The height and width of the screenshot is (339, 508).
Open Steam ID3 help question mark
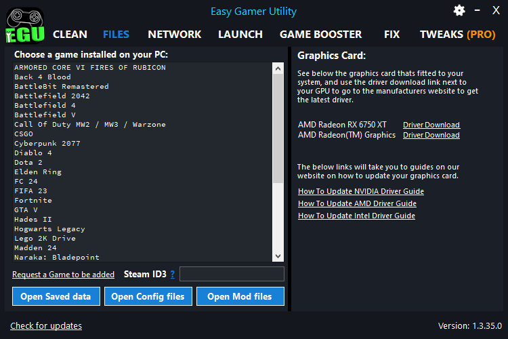(x=172, y=275)
